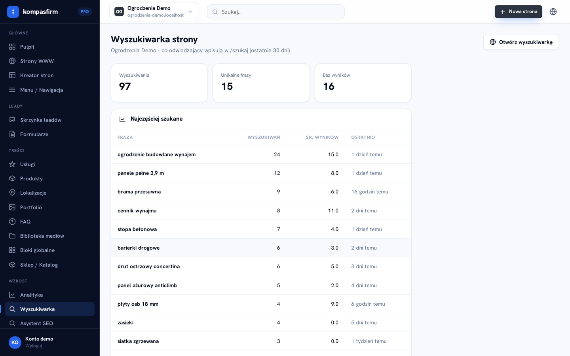Open Lokalizacje pin icon in sidebar
This screenshot has height=356, width=570.
tap(12, 193)
